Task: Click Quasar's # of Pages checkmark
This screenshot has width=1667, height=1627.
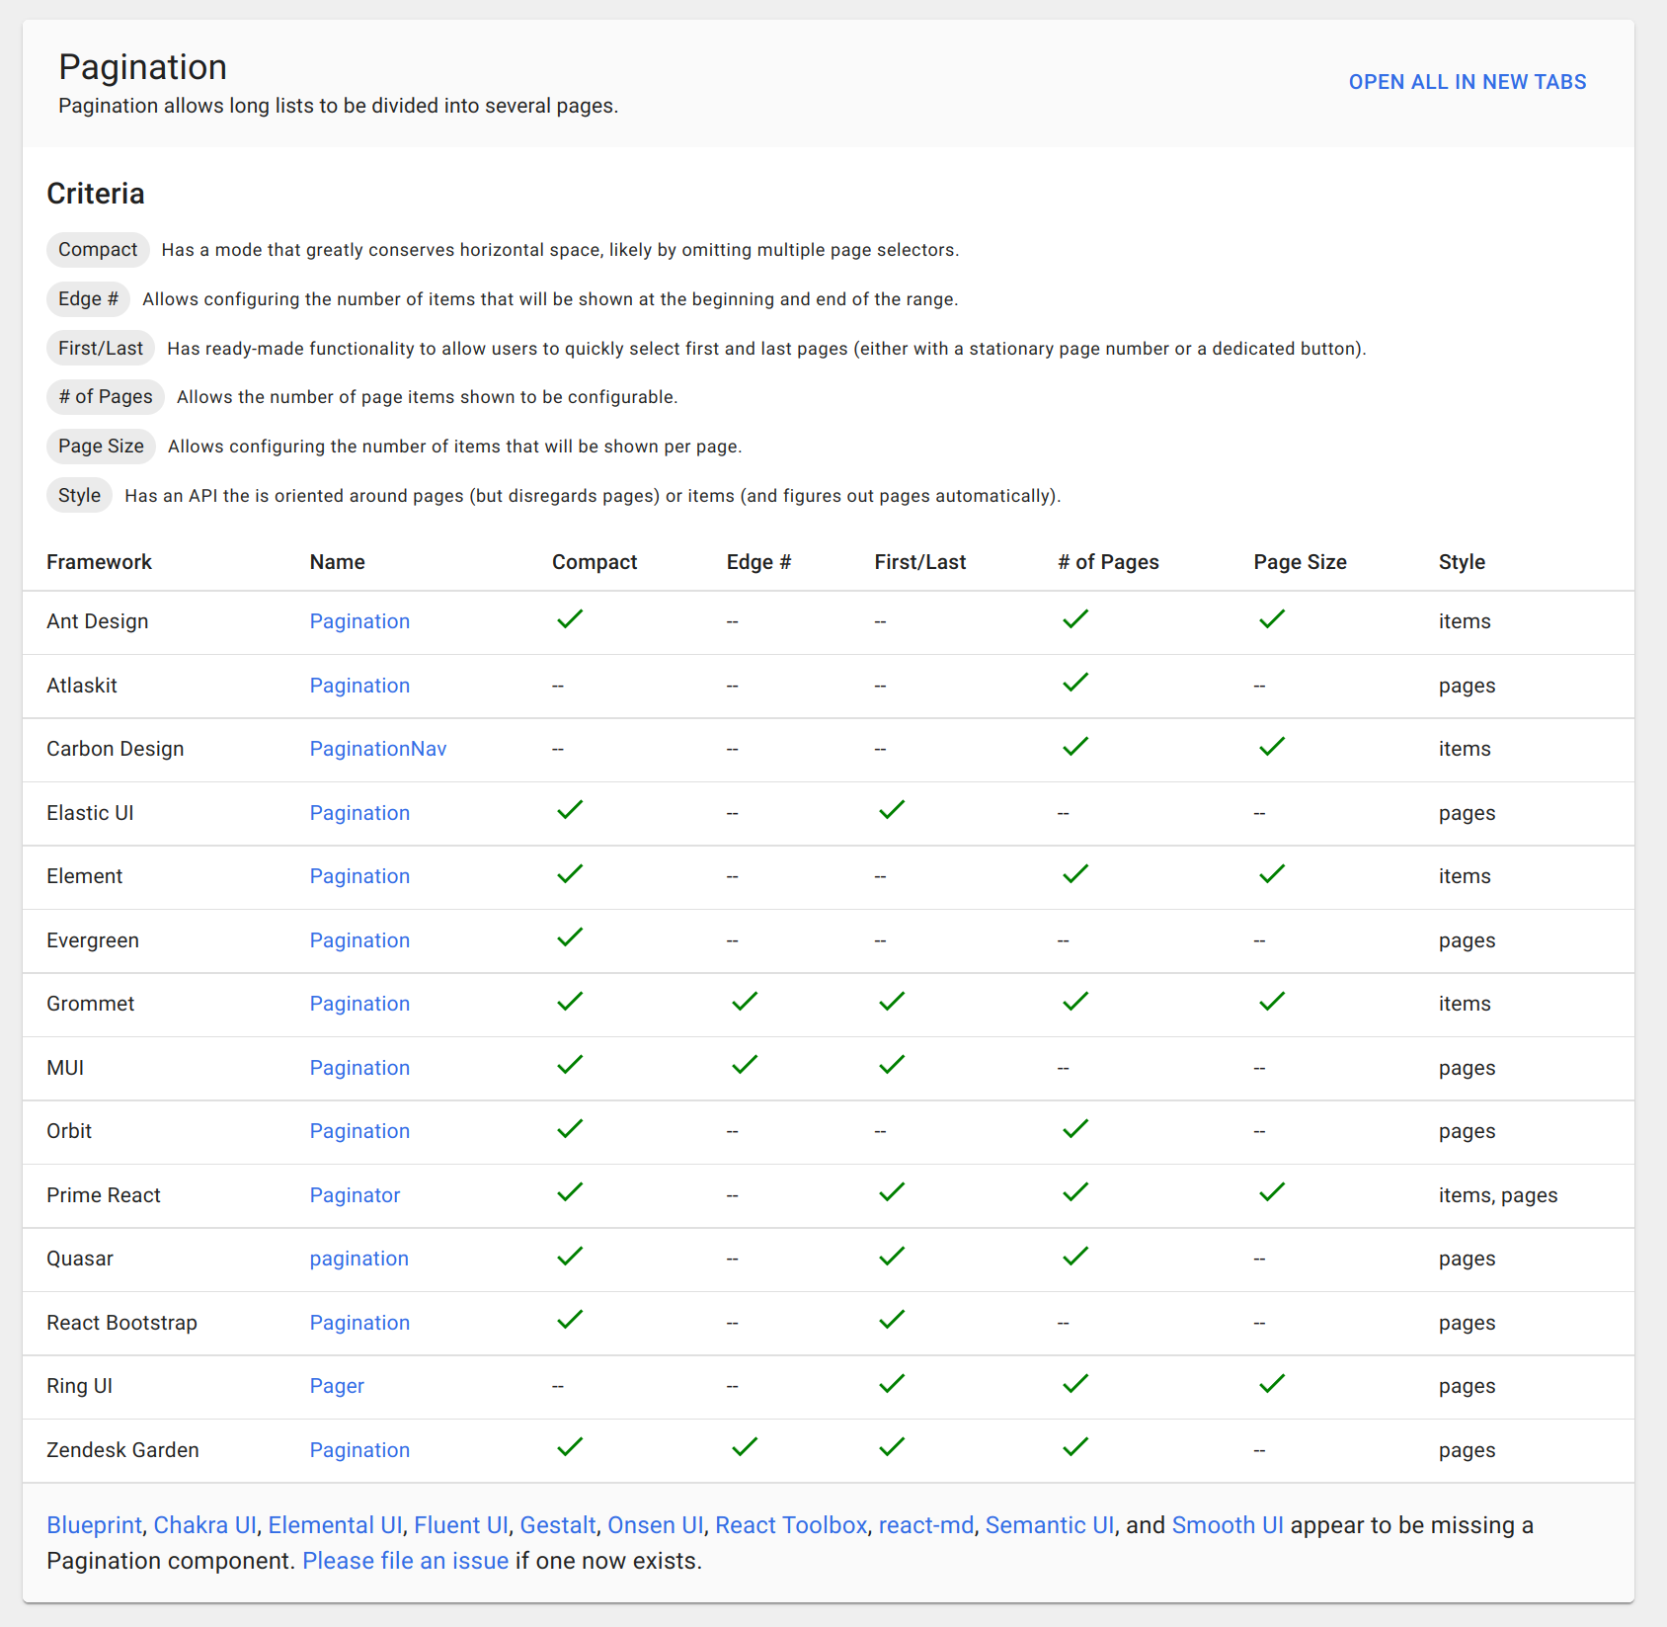Action: [x=1075, y=1256]
